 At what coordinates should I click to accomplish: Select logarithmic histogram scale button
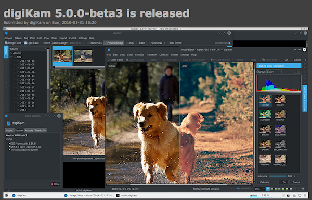tap(299, 72)
